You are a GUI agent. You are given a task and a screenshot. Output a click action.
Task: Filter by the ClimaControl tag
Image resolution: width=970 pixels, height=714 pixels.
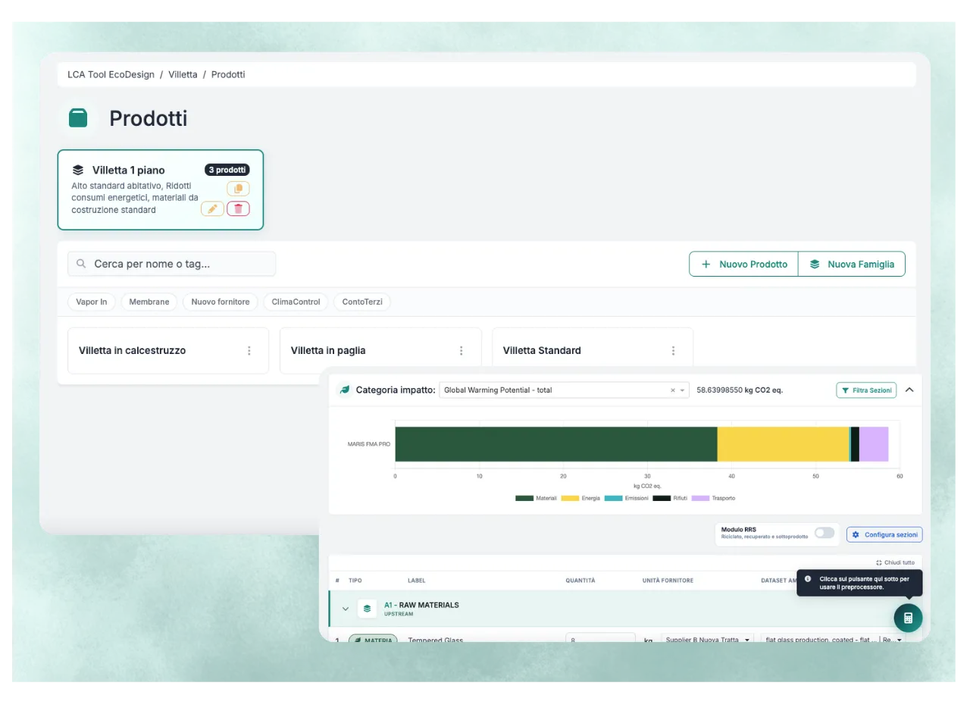296,302
